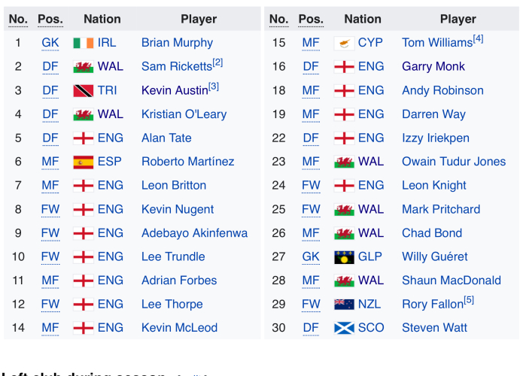Click the TRI nation link

click(108, 91)
